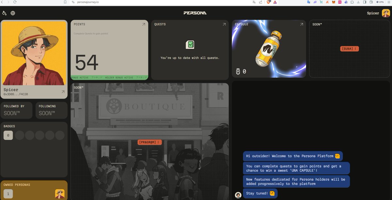The height and width of the screenshot is (200, 392).
Task: Click the site settings icon near URL
Action: (x=73, y=2)
